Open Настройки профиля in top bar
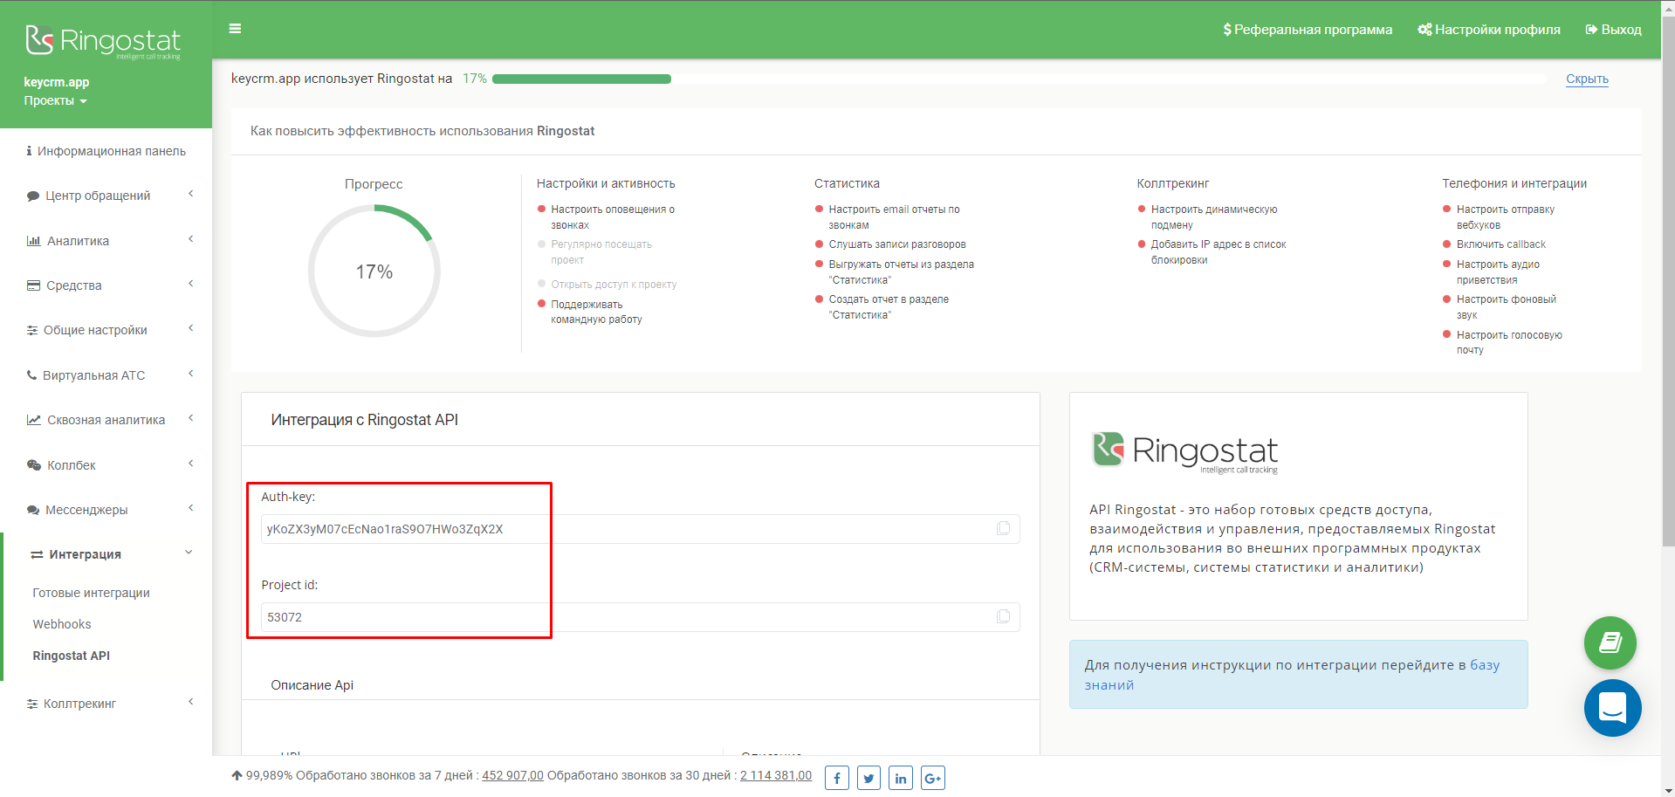Image resolution: width=1675 pixels, height=797 pixels. pos(1497,30)
